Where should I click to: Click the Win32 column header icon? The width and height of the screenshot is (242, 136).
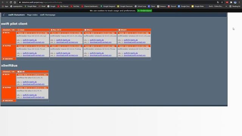[85, 30]
